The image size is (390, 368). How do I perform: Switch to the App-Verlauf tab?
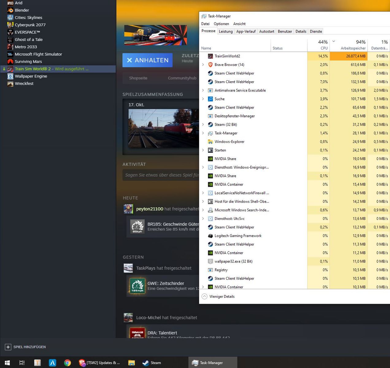tap(246, 31)
